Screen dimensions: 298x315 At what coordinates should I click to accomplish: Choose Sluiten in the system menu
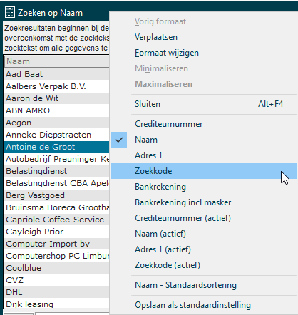pyautogui.click(x=204, y=104)
